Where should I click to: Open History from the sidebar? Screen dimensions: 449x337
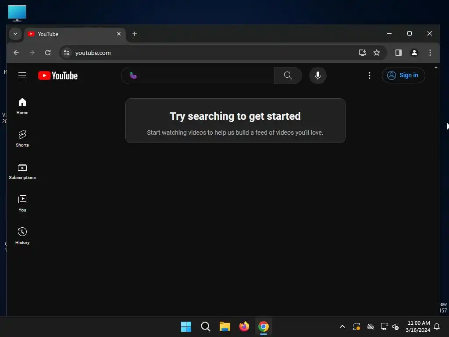(22, 236)
